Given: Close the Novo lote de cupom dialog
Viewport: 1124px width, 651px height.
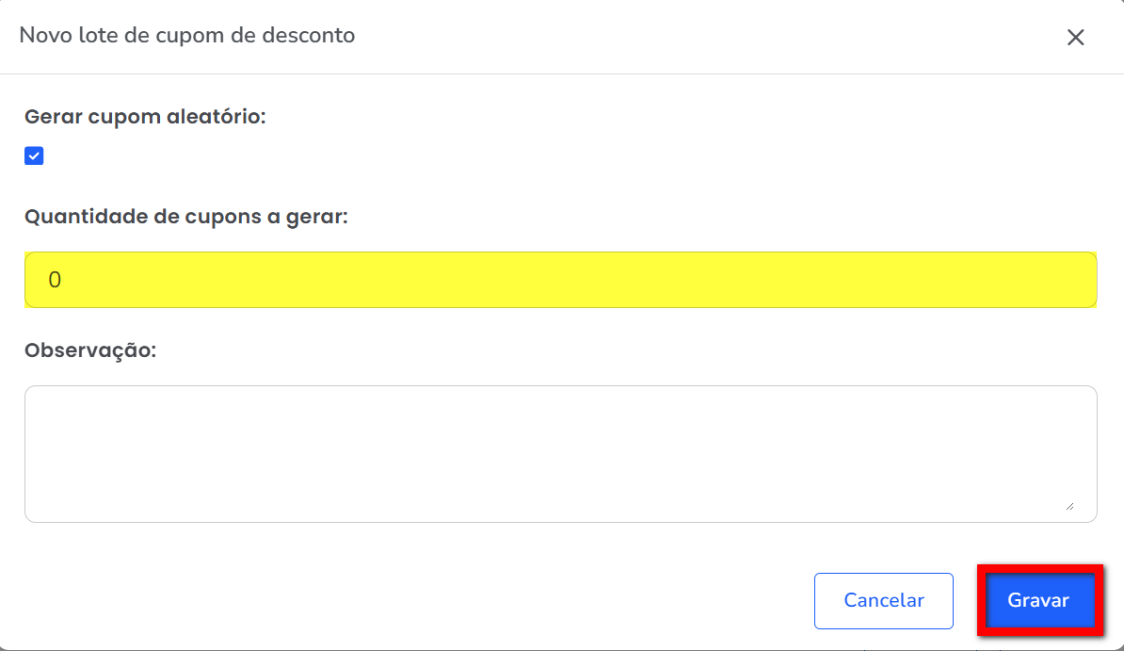Looking at the screenshot, I should (x=1075, y=38).
